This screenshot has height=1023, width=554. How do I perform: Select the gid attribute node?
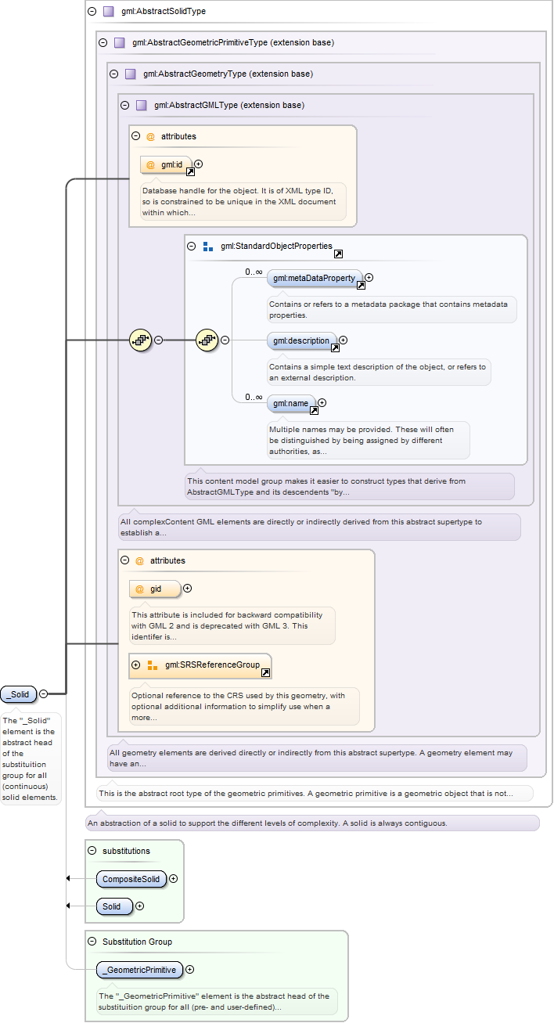click(x=155, y=588)
